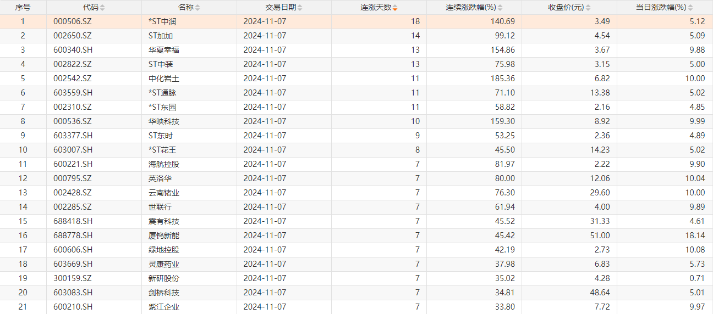Toggle 连涨天数 column sort arrow
The width and height of the screenshot is (713, 314).
[x=395, y=8]
